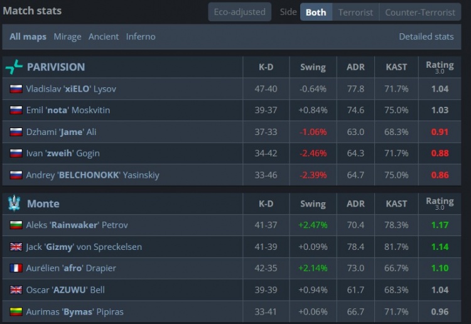
Task: Click the PARIVISION team name link
Action: pyautogui.click(x=56, y=67)
